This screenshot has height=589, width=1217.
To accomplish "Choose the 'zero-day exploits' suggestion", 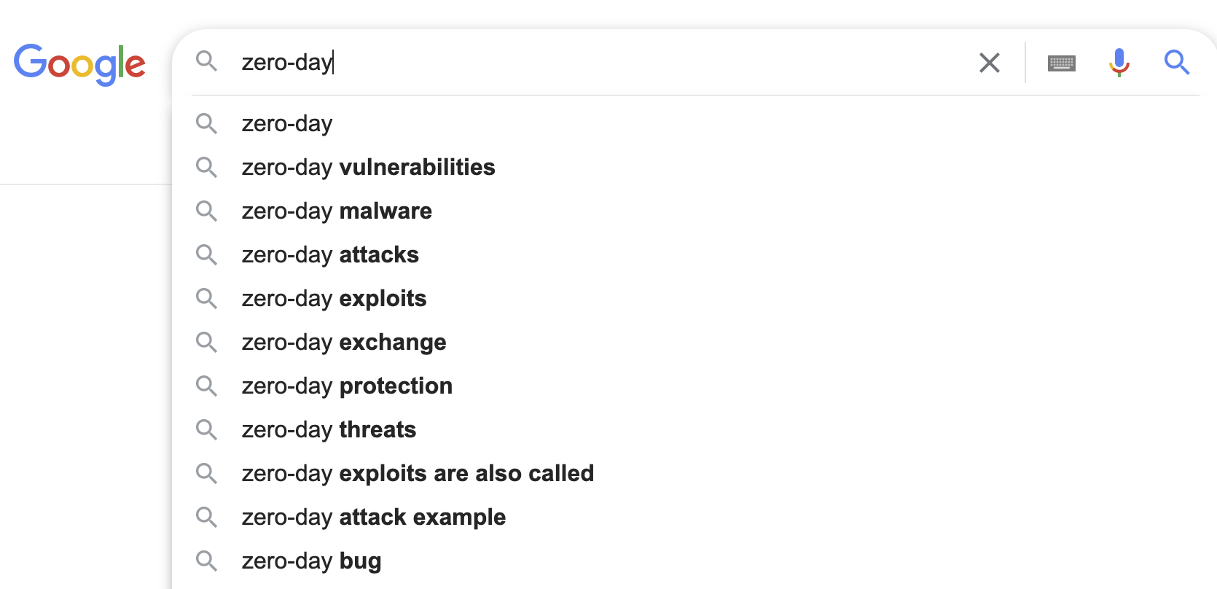I will click(x=334, y=299).
